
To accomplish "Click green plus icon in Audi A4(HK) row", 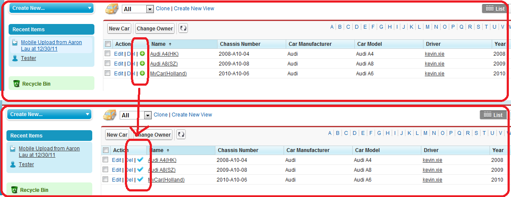I will pyautogui.click(x=142, y=54).
